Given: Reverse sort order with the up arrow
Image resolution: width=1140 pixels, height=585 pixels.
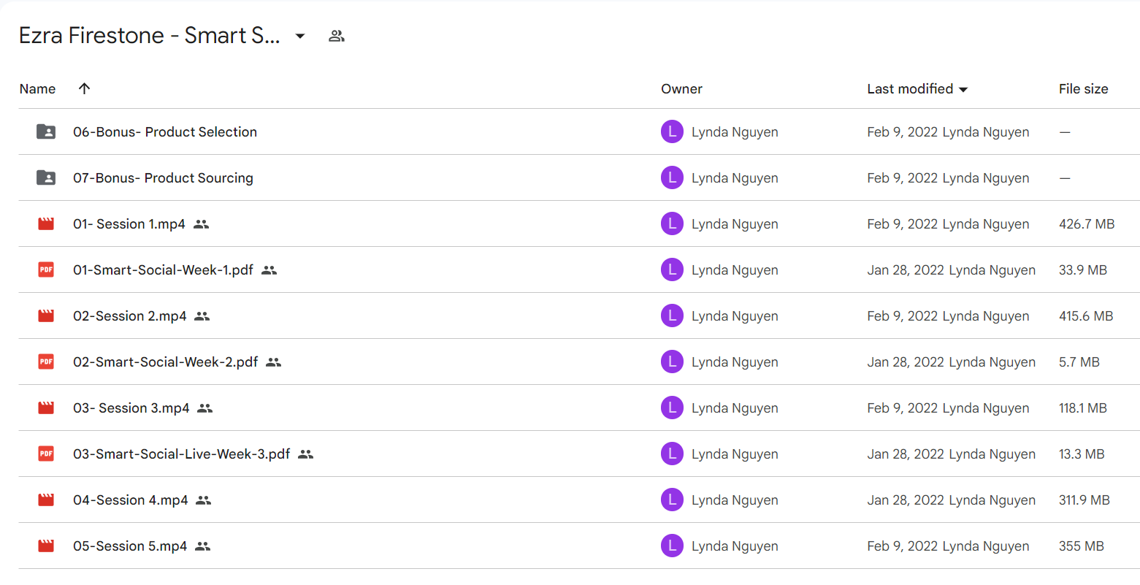Looking at the screenshot, I should (x=85, y=88).
